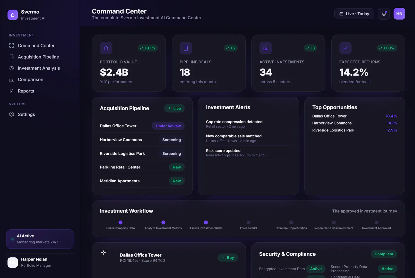
Task: Open the New comparable sale matched alert
Action: pos(249,138)
